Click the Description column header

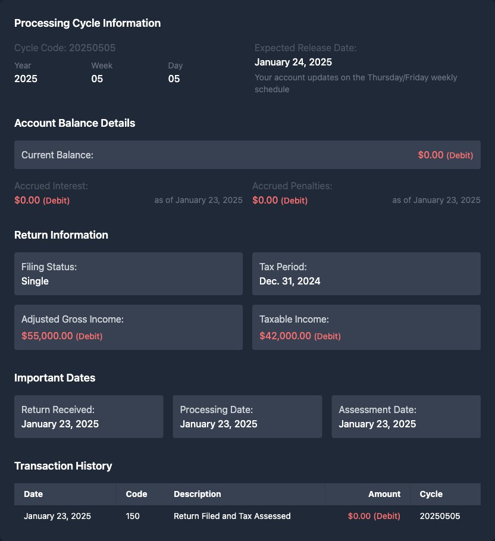click(x=198, y=494)
